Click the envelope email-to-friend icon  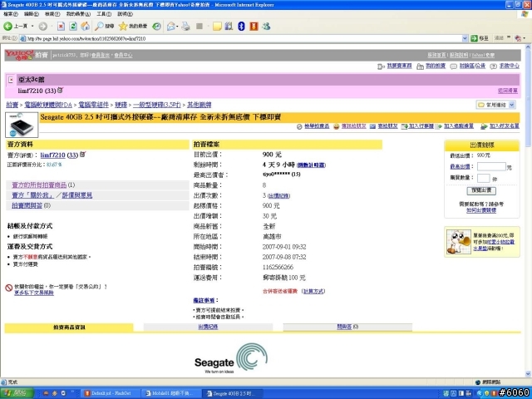tap(372, 126)
